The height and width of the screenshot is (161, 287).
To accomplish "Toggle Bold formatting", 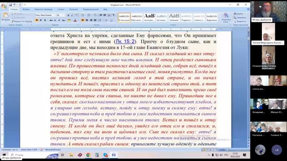I will [x=37, y=20].
